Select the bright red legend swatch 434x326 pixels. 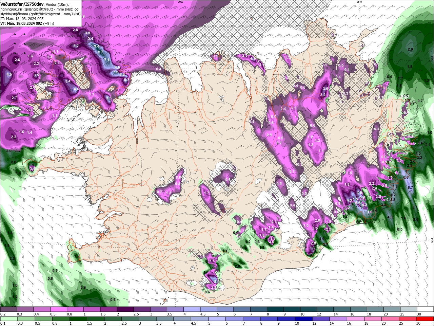(425, 319)
